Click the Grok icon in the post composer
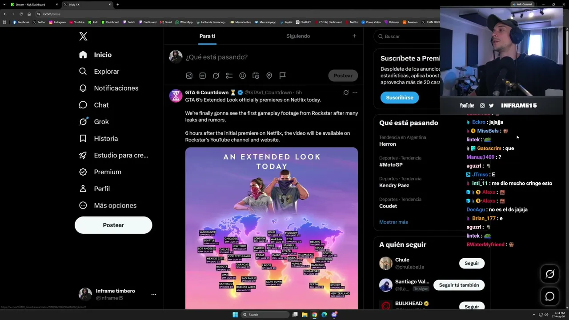 (x=216, y=76)
